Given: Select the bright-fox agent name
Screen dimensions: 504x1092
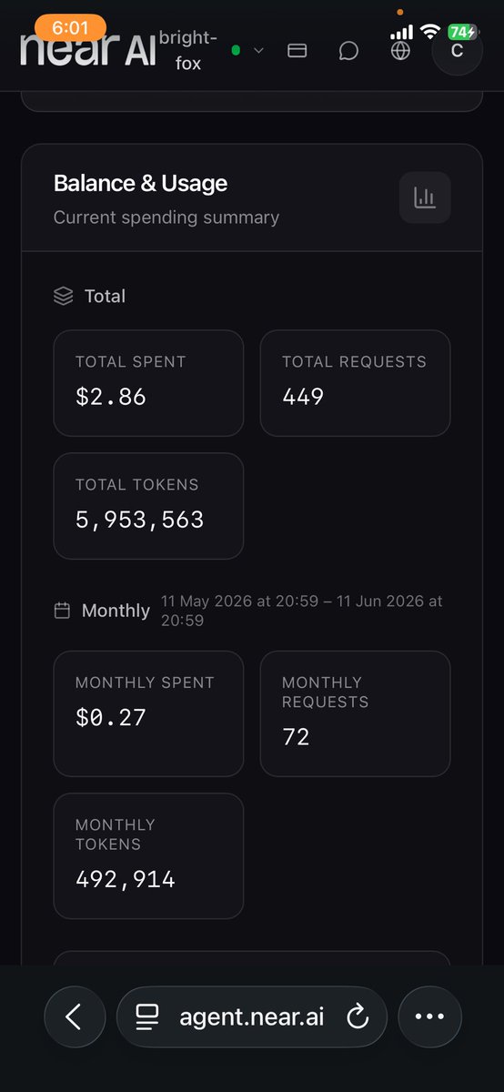Looking at the screenshot, I should click(x=187, y=51).
